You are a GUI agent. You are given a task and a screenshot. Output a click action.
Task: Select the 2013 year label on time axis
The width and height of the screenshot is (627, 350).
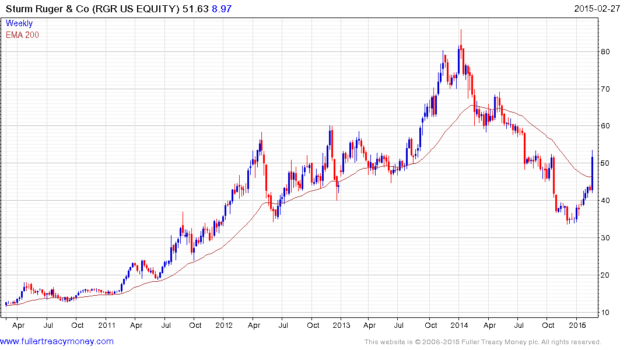(341, 325)
